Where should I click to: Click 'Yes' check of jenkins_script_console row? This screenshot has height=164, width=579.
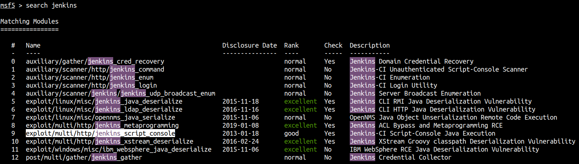click(x=330, y=133)
